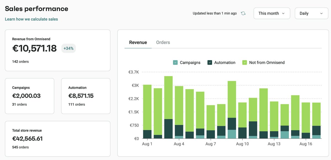Click the Aug 1 axis label

tap(147, 144)
